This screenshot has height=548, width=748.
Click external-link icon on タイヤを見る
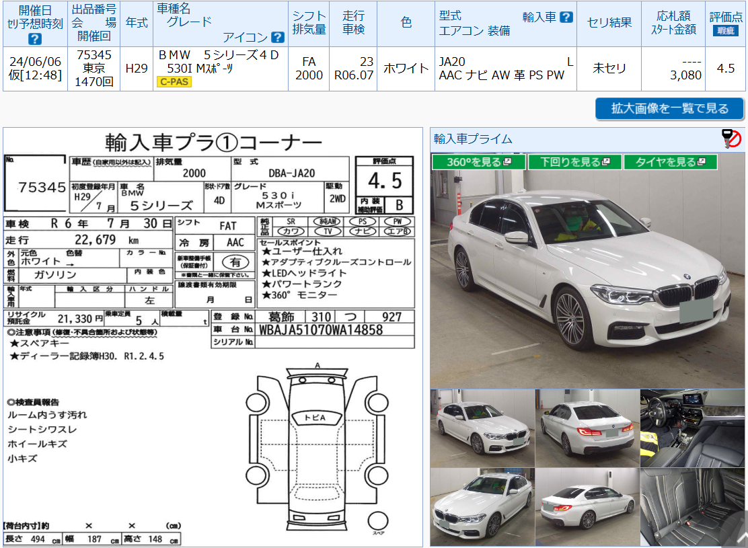[703, 162]
